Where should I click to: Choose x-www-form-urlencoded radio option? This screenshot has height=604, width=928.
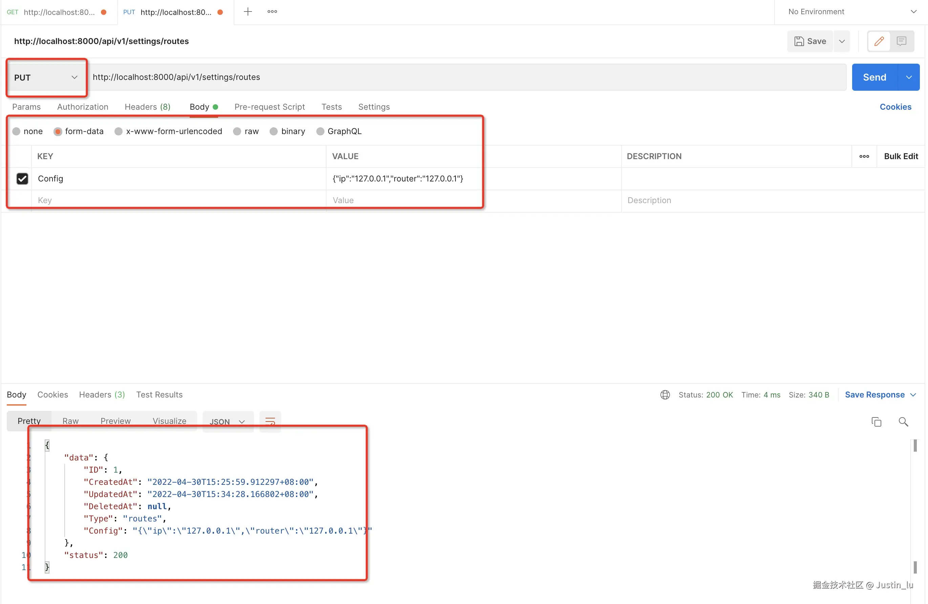(119, 131)
